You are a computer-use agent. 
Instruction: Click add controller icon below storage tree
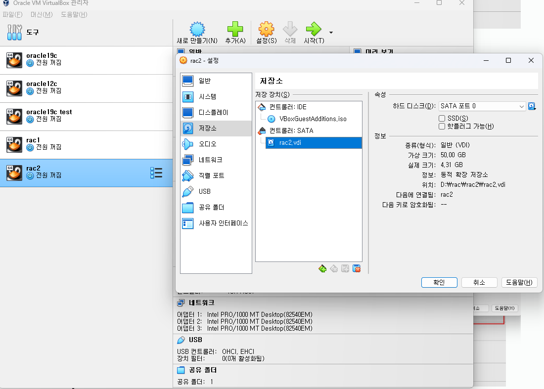[322, 269]
